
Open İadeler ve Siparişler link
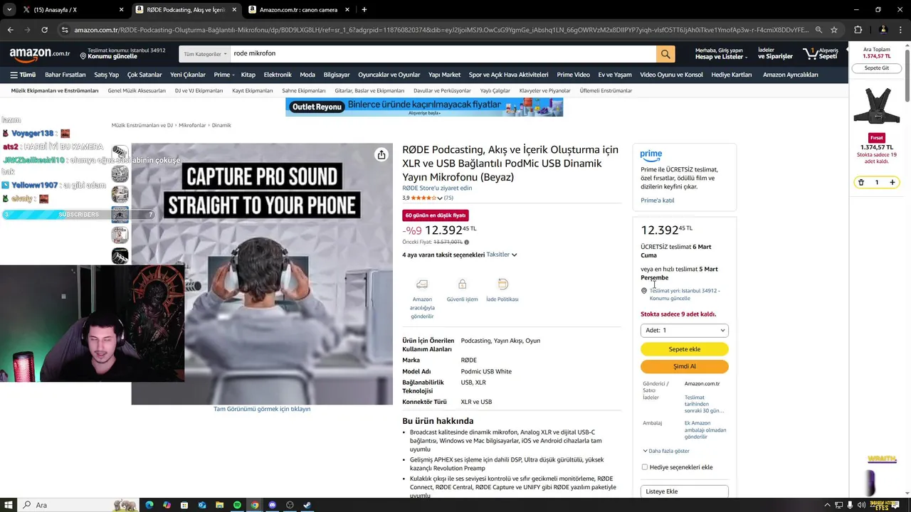click(775, 54)
